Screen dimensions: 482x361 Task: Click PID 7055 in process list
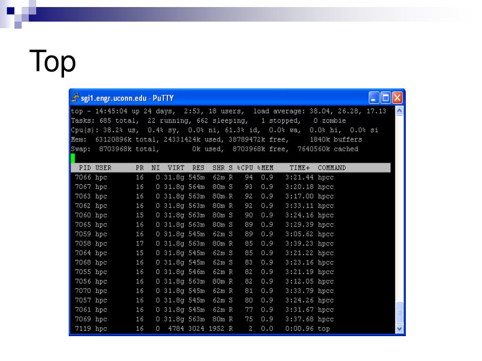tap(83, 272)
